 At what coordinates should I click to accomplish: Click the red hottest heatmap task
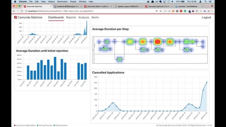point(157,42)
